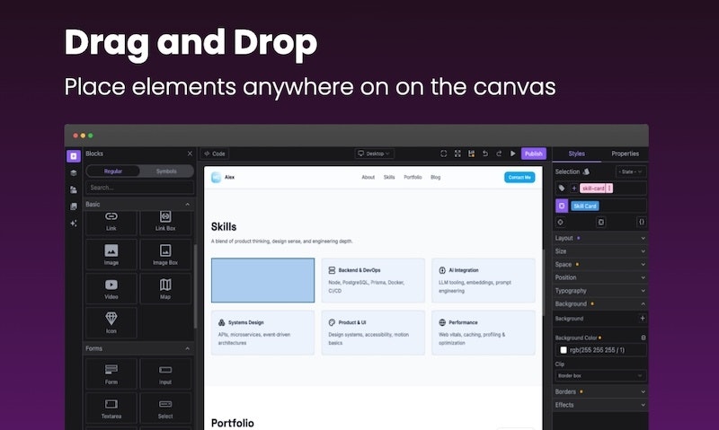This screenshot has height=430, width=719.
Task: Start preview with the play icon
Action: click(x=513, y=154)
